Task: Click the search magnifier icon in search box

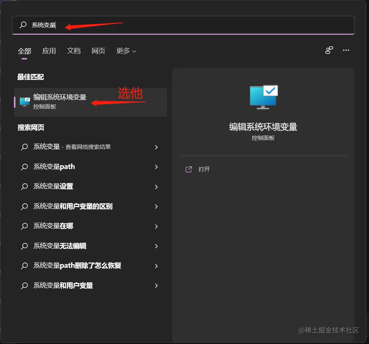Action: tap(23, 25)
